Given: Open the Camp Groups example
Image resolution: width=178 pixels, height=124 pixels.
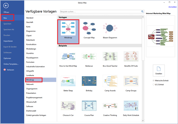Looking at the screenshot, I should point(131,81).
